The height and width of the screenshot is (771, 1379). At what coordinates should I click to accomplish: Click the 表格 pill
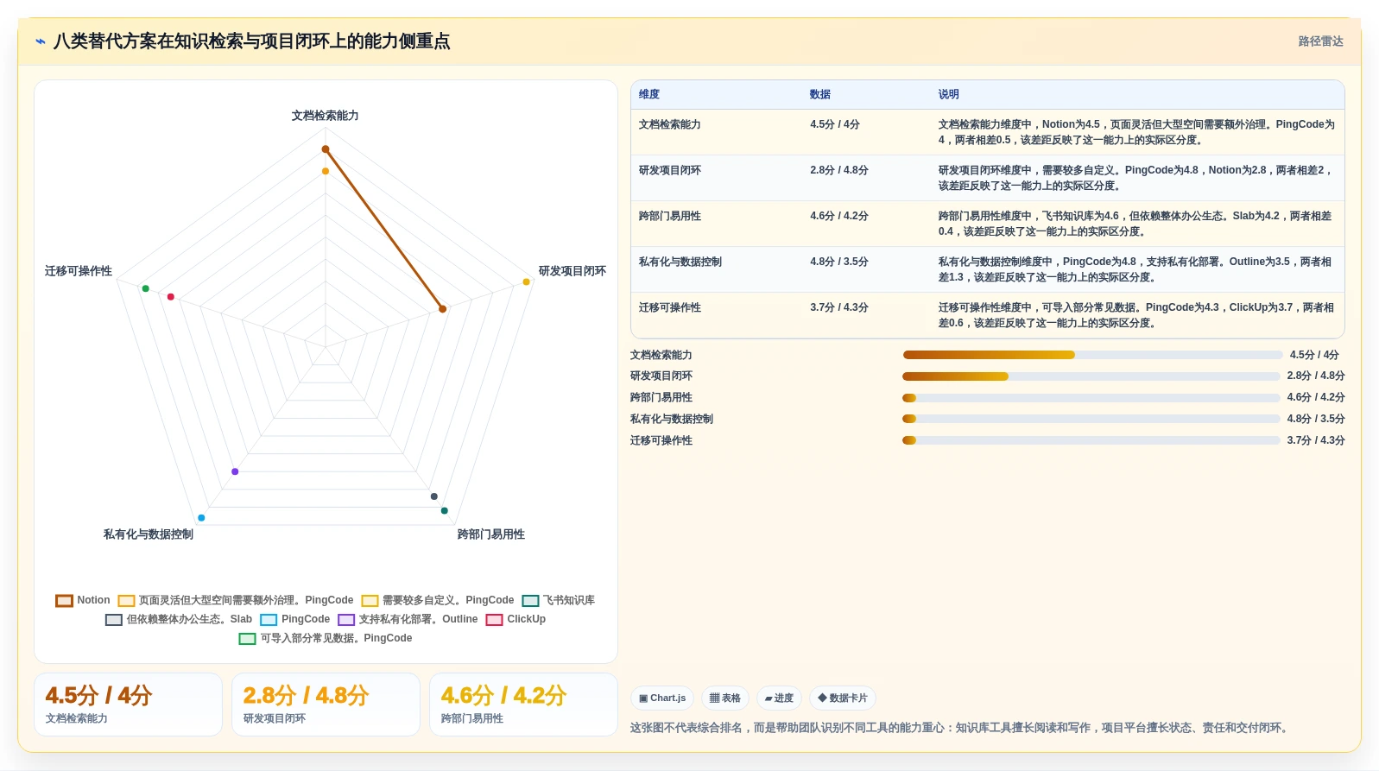tap(724, 698)
